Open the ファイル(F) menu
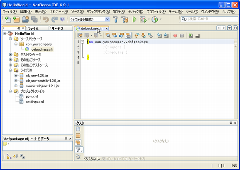This screenshot has height=170, width=240. 10,12
